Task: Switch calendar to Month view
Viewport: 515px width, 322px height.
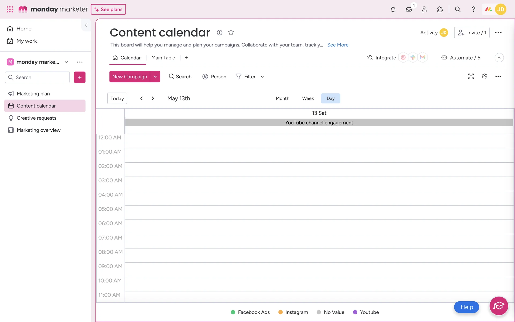Action: point(282,98)
